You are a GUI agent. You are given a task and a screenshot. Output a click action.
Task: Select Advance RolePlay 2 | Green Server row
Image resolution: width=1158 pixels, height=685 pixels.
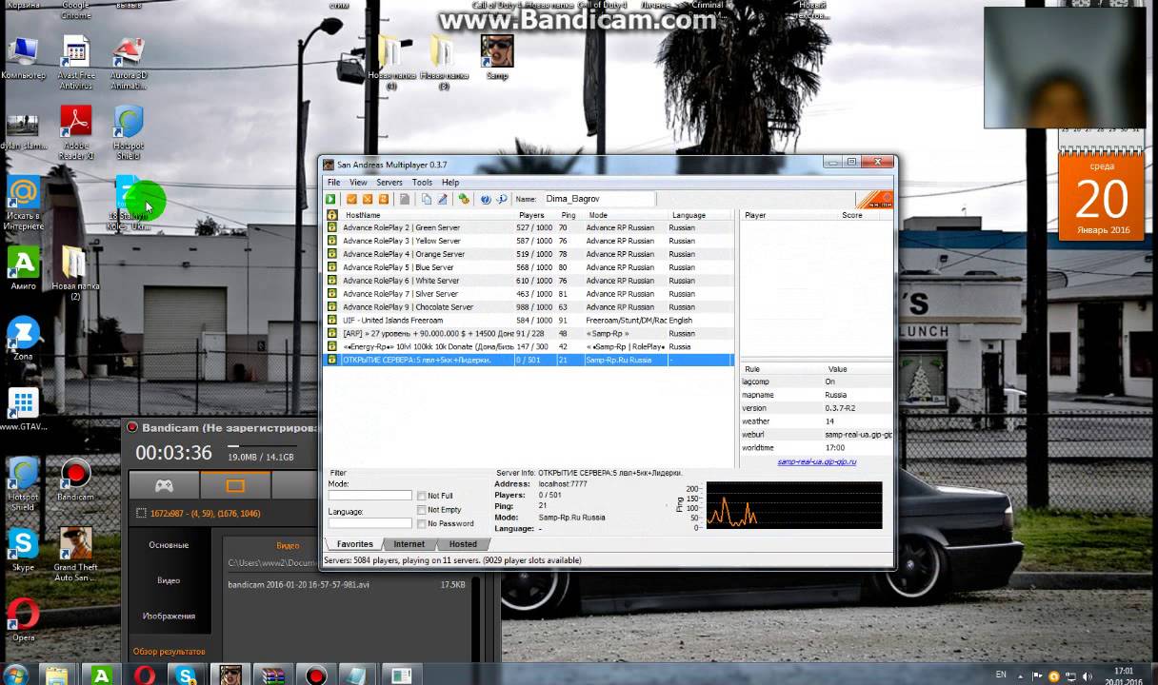(529, 227)
